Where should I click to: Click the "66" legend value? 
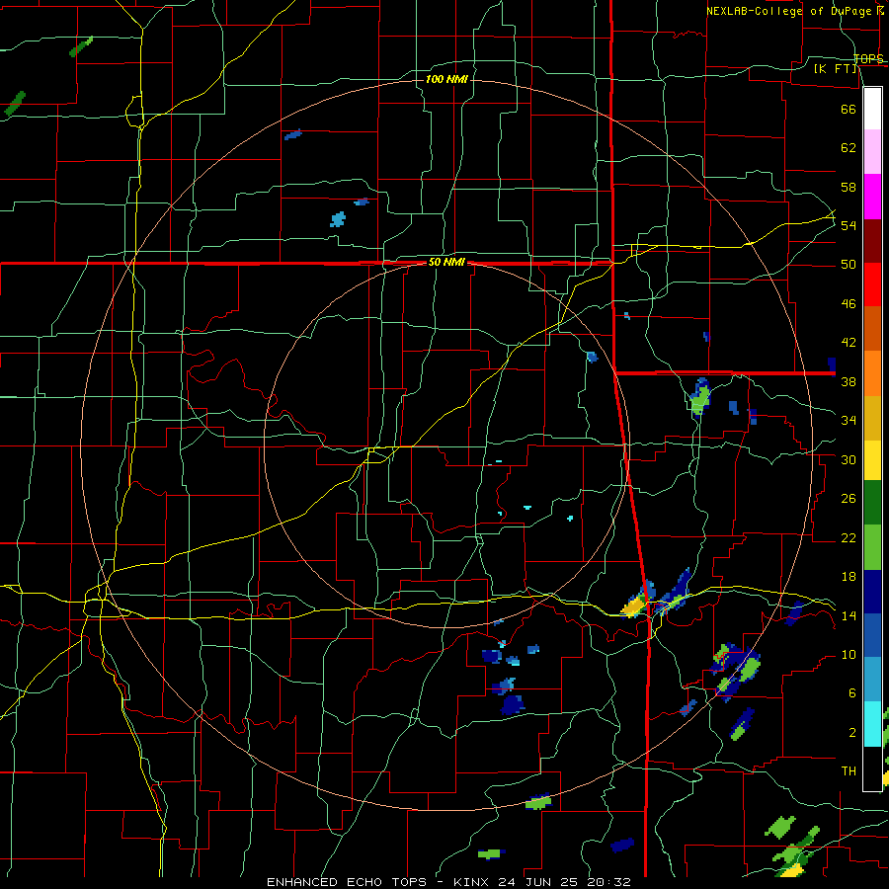[x=849, y=109]
